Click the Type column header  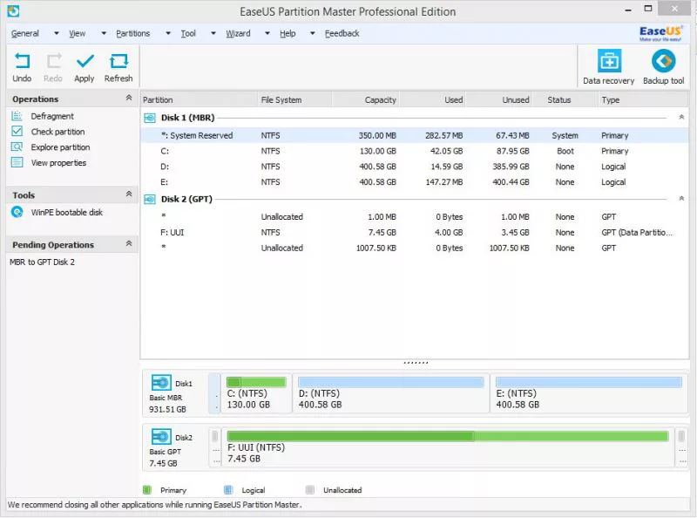[643, 99]
